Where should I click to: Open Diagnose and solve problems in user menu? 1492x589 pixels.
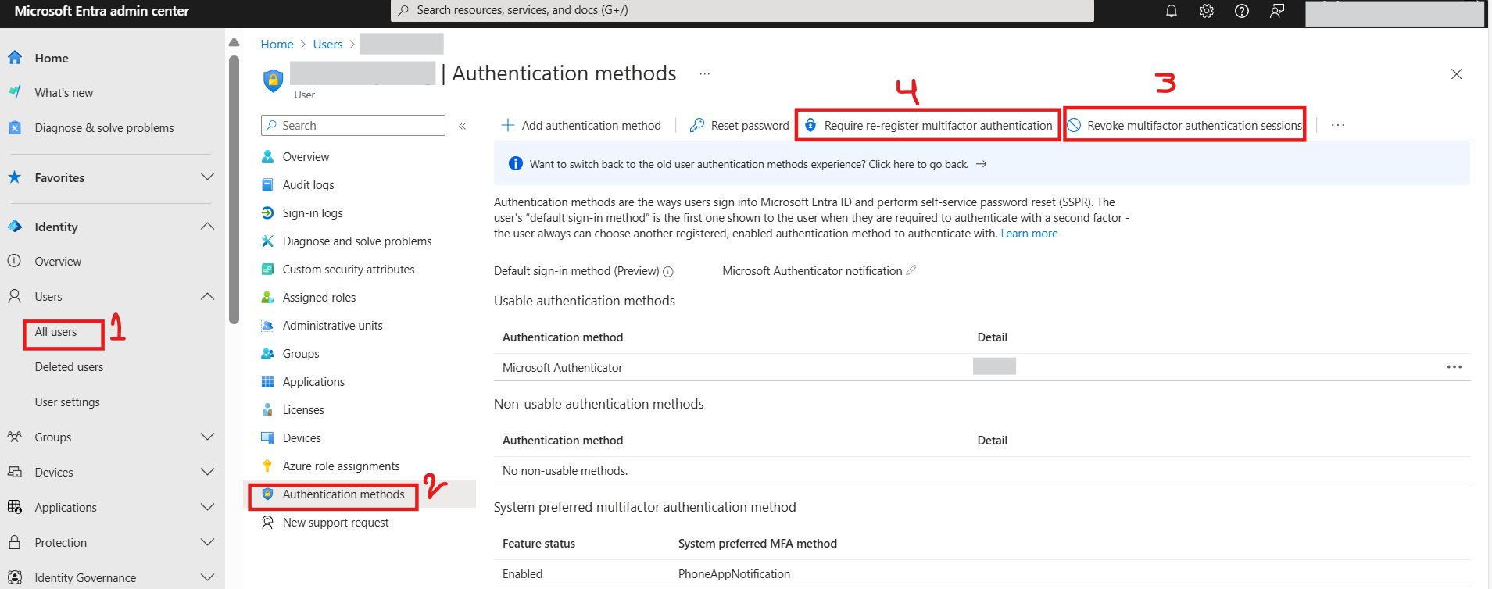pos(357,241)
